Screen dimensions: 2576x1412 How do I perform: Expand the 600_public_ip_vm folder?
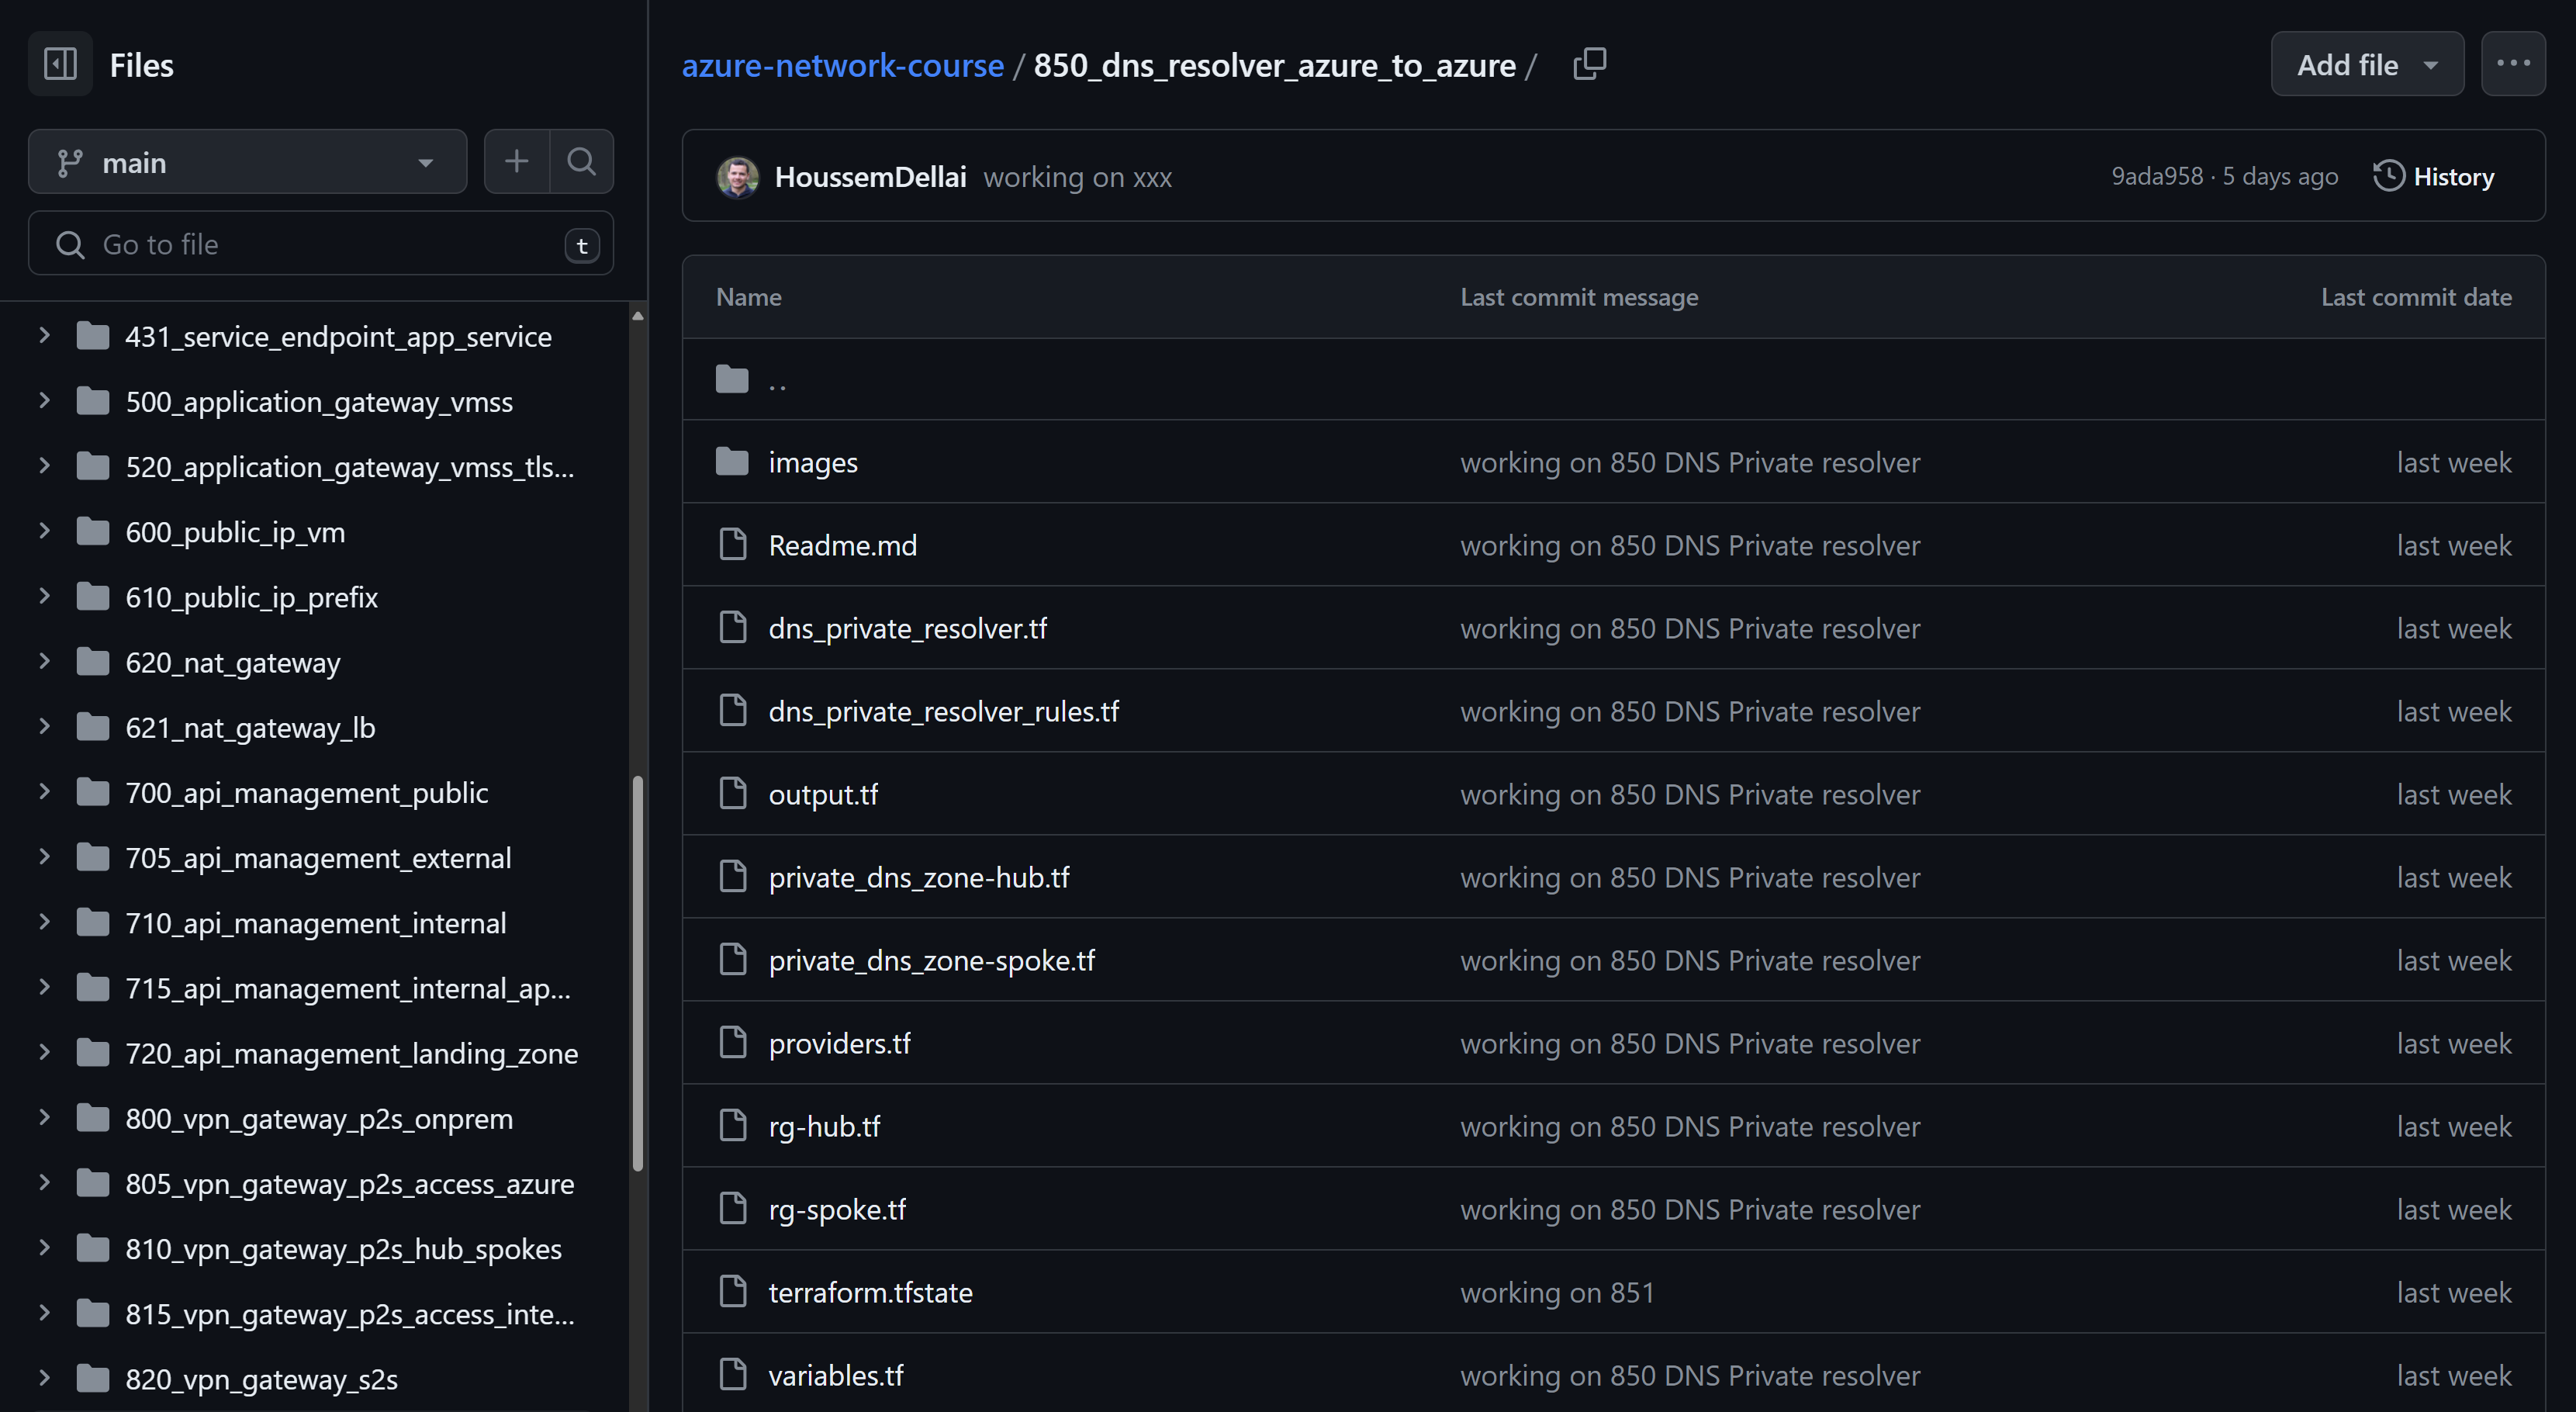tap(44, 531)
